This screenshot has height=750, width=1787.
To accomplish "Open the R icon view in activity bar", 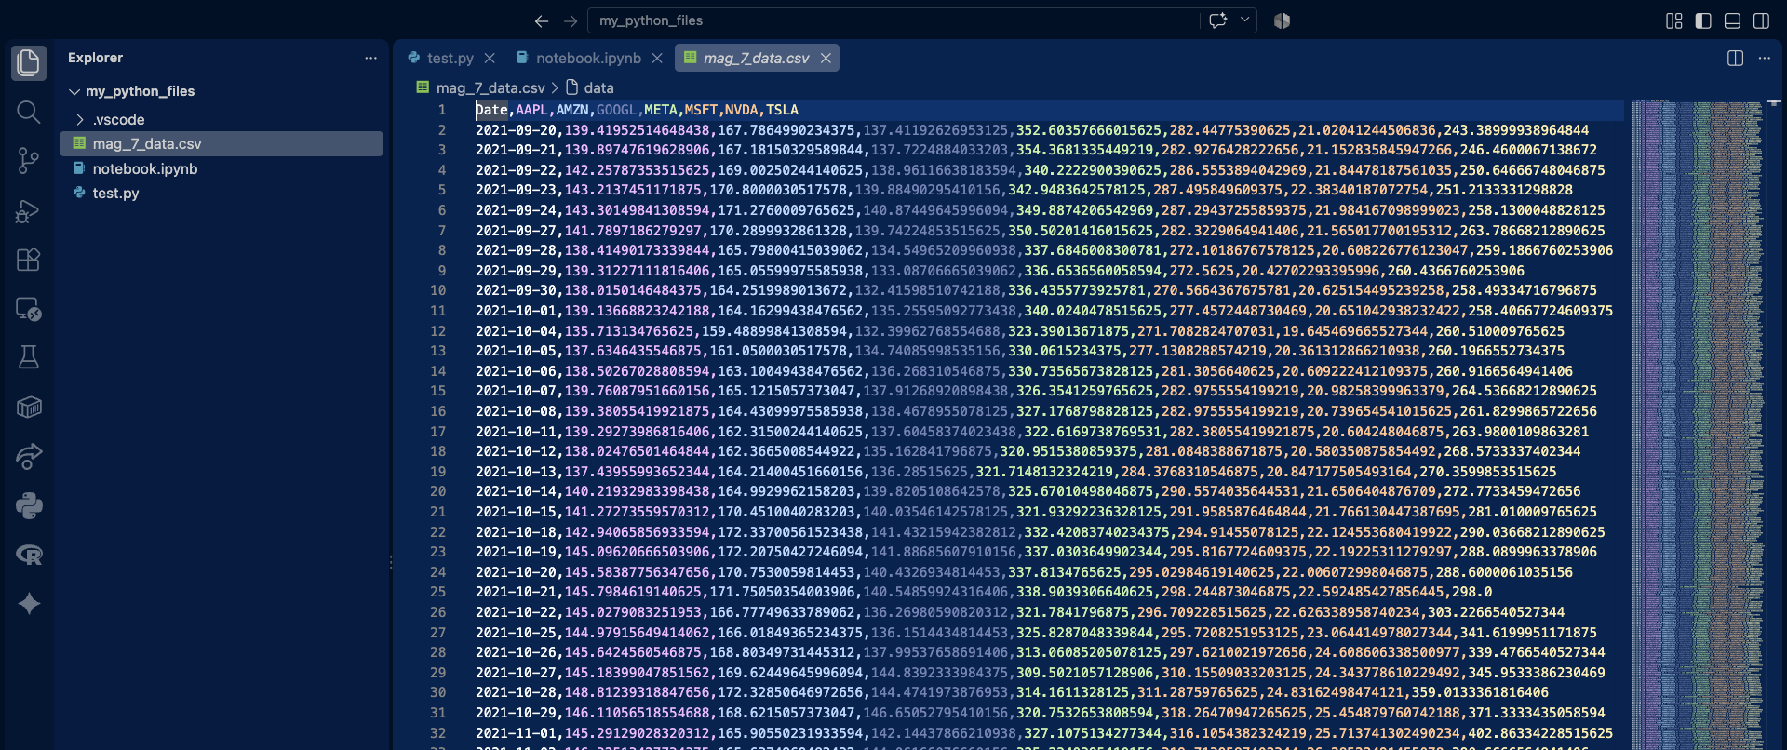I will coord(29,555).
